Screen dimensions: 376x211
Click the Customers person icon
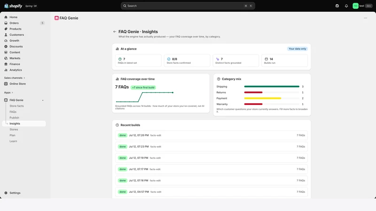click(x=6, y=35)
